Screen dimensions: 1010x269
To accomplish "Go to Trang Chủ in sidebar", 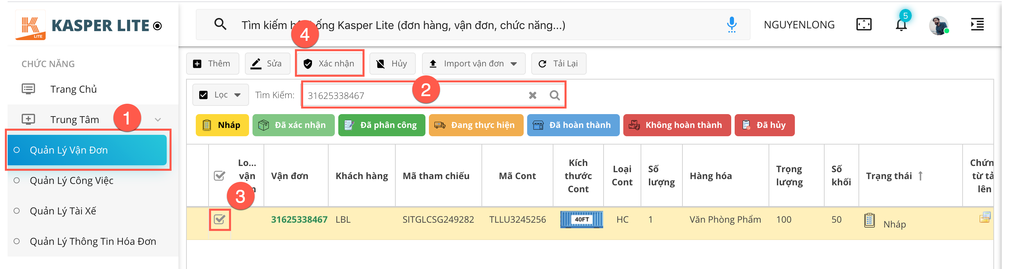I will click(73, 90).
